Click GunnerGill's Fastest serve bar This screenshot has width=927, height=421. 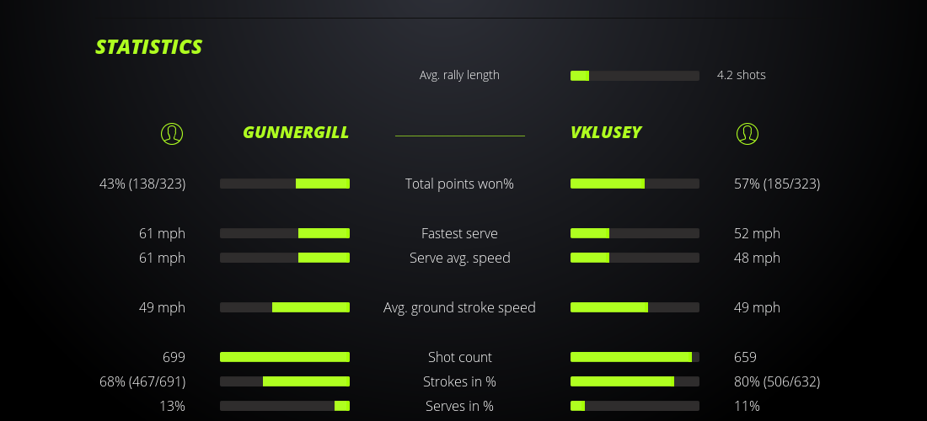(285, 233)
